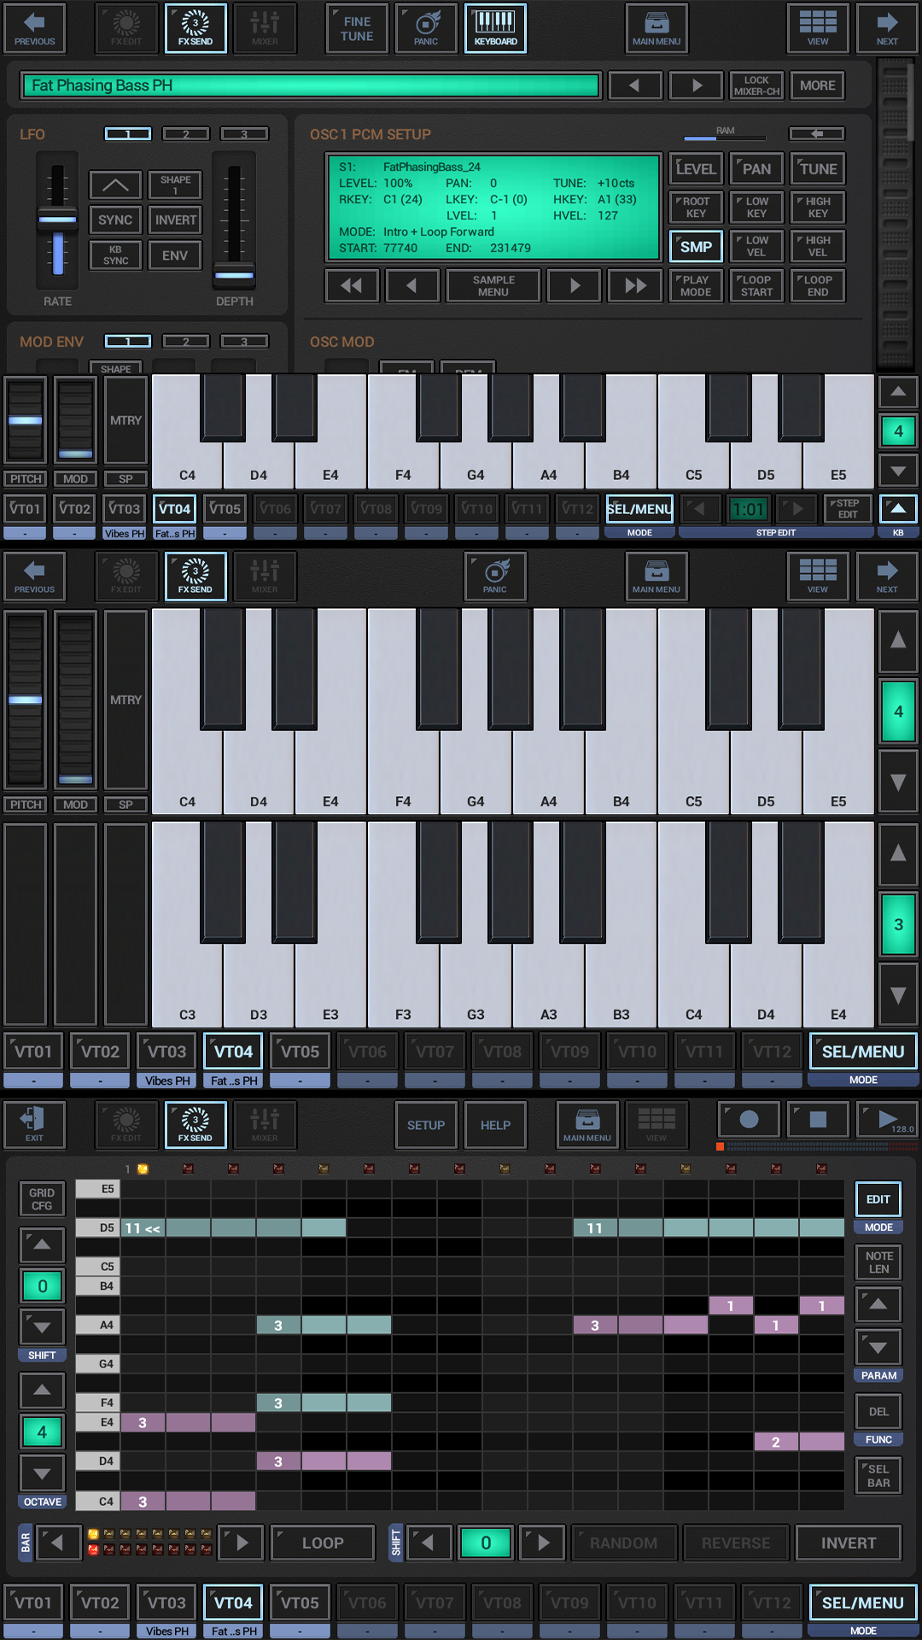
Task: Start playback at 128.0 tempo
Action: 886,1120
